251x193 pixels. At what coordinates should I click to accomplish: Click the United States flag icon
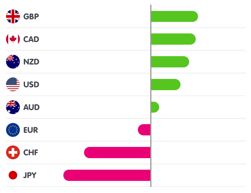(x=13, y=84)
